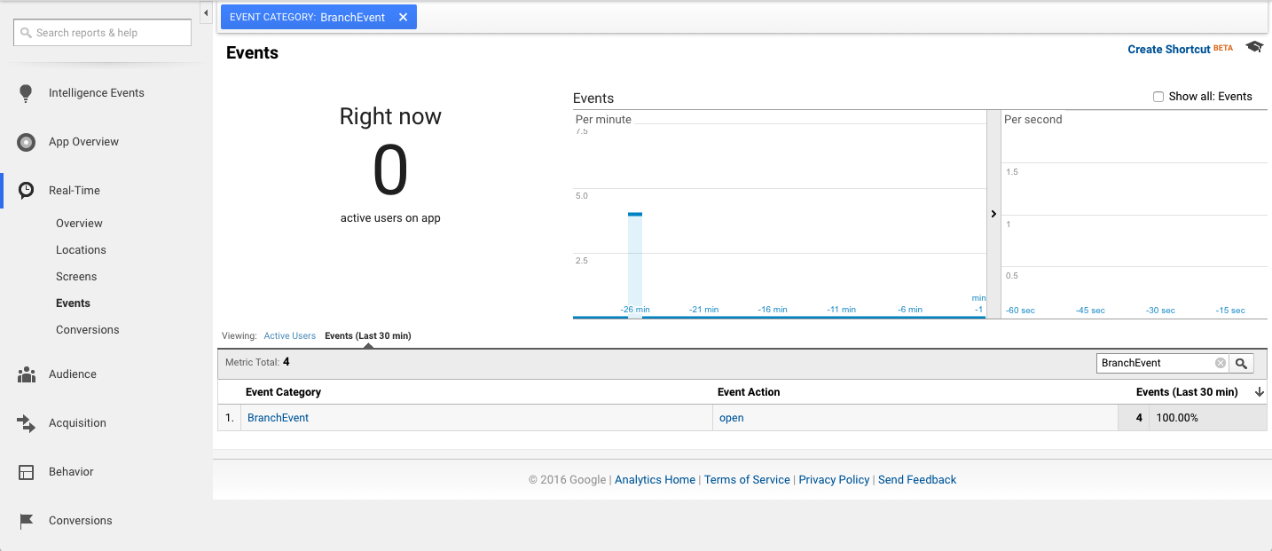1272x551 pixels.
Task: Click the Event Action column header
Action: [x=749, y=392]
